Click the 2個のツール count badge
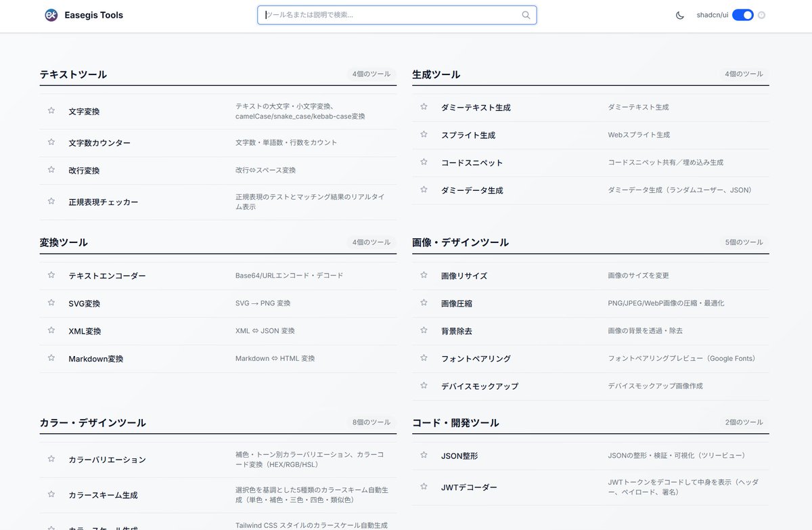812x530 pixels. (x=744, y=422)
